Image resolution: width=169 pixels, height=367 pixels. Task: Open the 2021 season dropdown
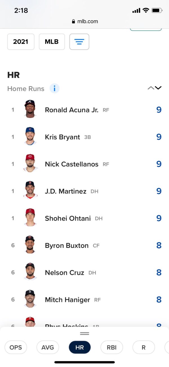(21, 42)
